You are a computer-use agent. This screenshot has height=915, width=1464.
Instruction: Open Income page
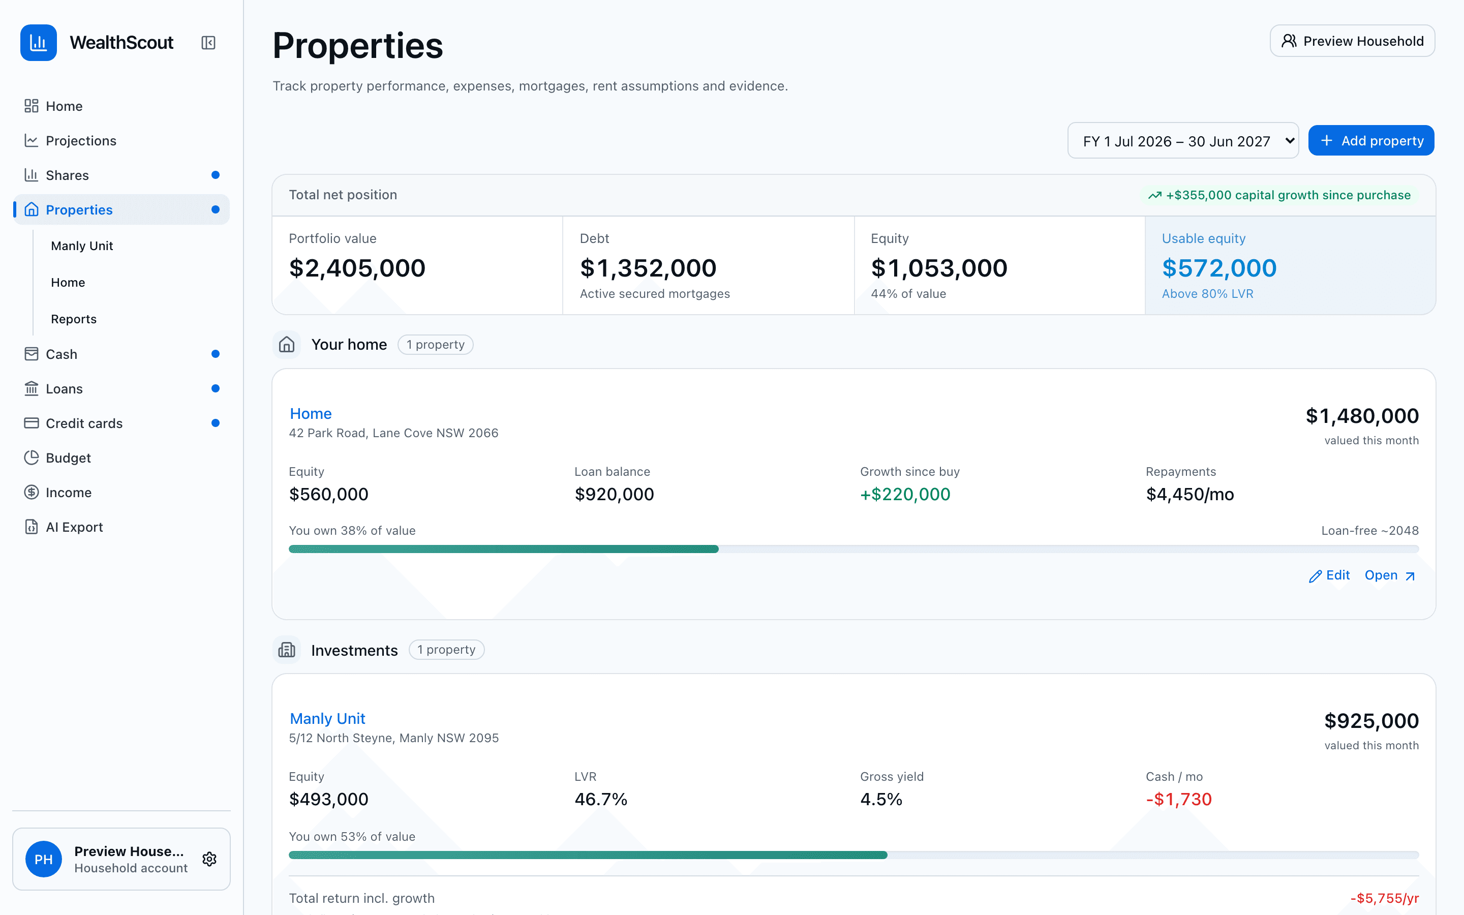pos(121,492)
